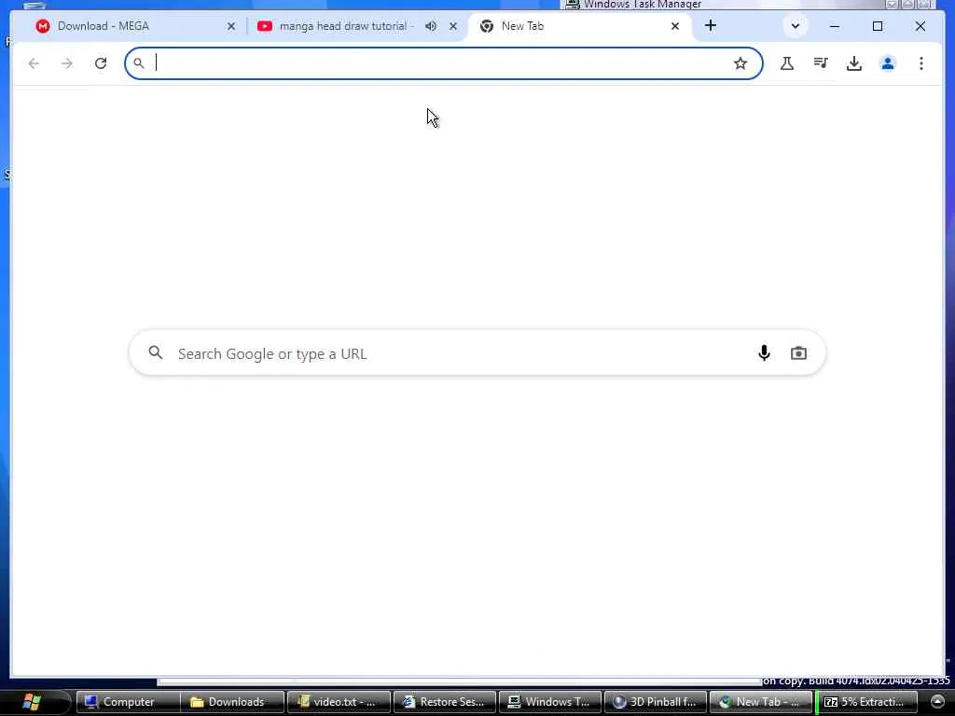Image resolution: width=955 pixels, height=716 pixels.
Task: Go back to the previous page
Action: [34, 63]
